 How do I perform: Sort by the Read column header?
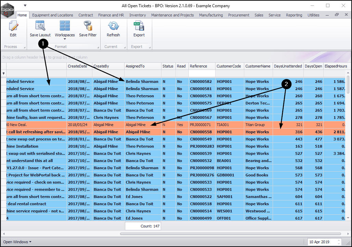point(182,66)
